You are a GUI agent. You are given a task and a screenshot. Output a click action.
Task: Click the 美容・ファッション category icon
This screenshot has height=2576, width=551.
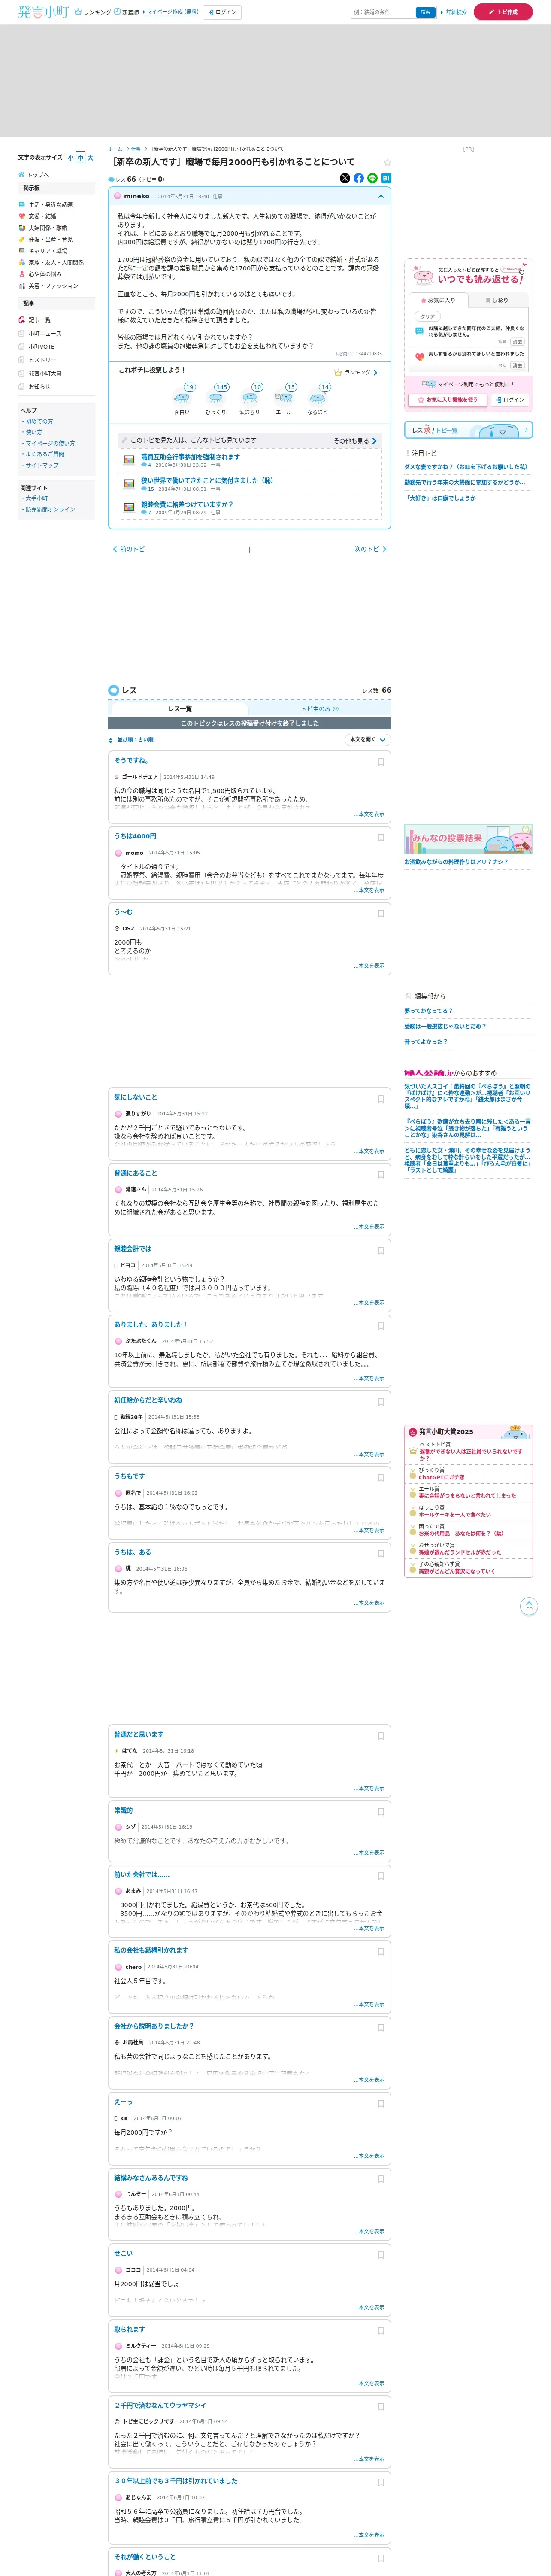[22, 286]
